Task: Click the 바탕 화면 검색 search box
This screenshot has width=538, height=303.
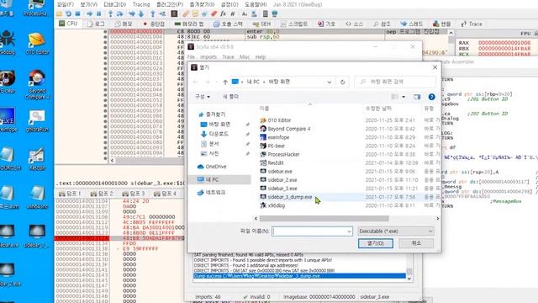Action: click(395, 82)
